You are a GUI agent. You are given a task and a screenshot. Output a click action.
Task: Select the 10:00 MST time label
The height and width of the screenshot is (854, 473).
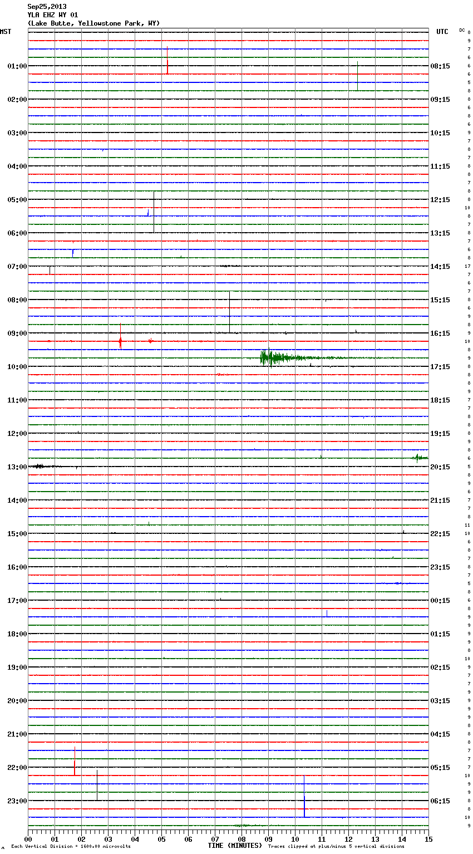pos(17,367)
